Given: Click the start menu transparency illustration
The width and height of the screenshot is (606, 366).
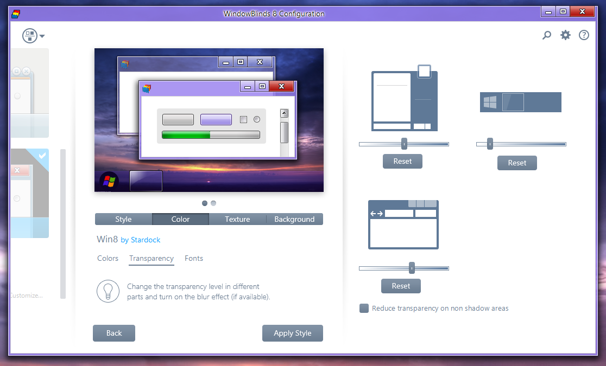Looking at the screenshot, I should click(x=404, y=98).
